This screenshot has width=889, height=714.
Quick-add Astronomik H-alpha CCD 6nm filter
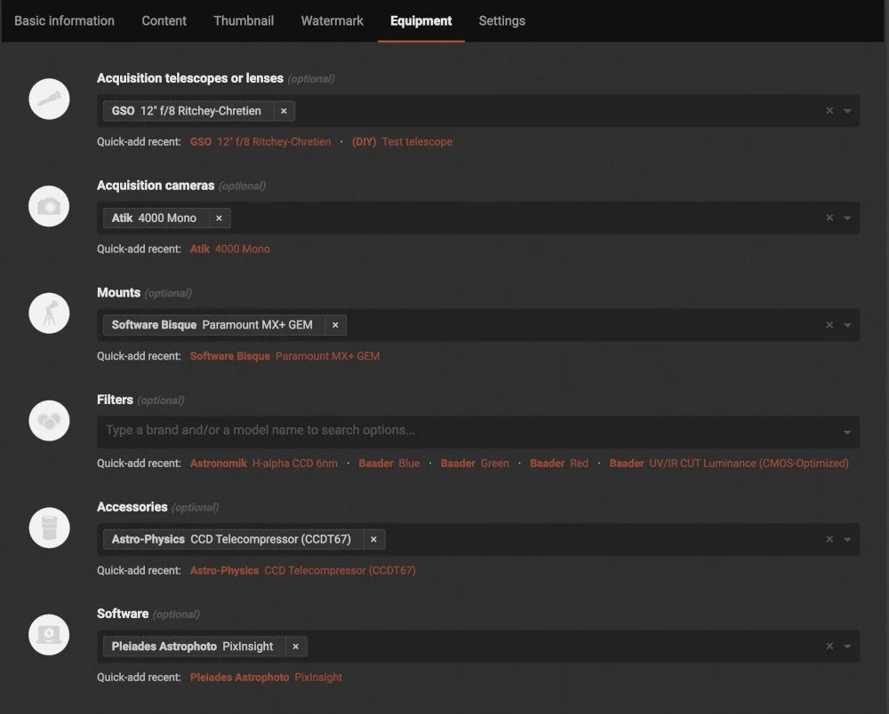pos(264,464)
